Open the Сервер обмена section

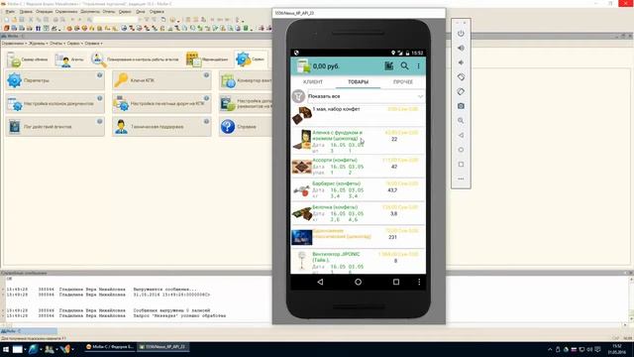point(28,59)
